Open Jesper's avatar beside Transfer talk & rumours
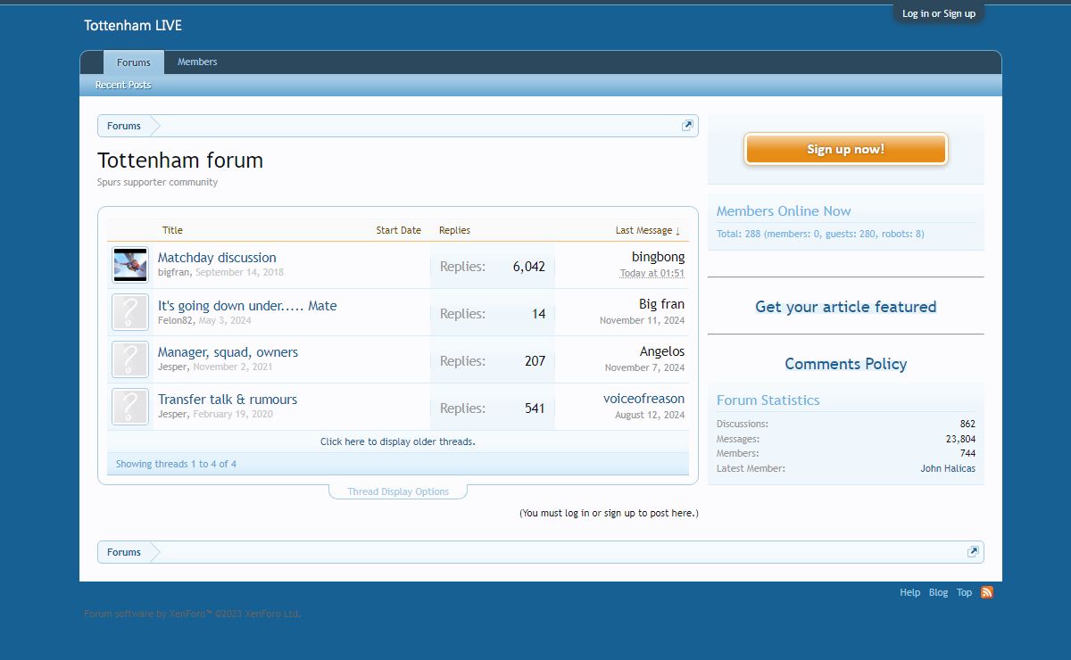 coord(130,407)
